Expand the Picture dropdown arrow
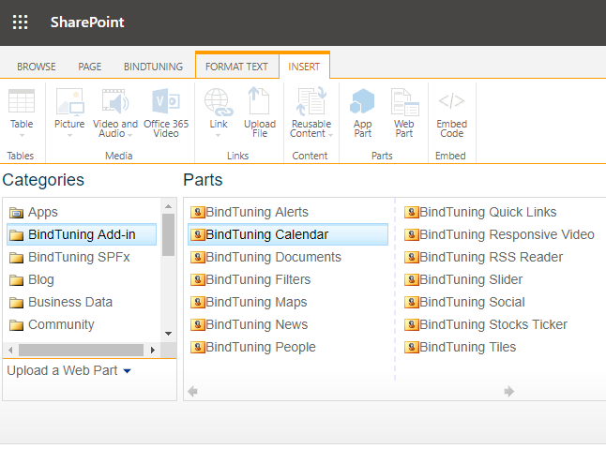Viewport: 606px width, 449px height. click(69, 135)
